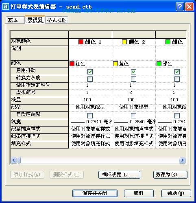196x203 pixels.
Task: Open the 线型 dropdown for 颜色 1
Action: (x=90, y=107)
